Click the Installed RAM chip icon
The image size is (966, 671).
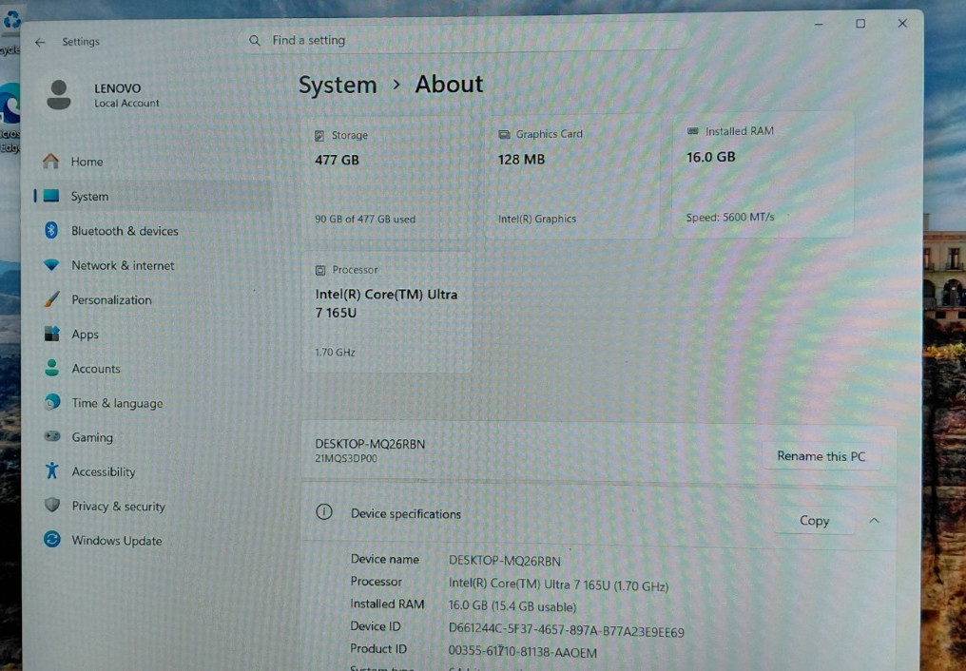pos(693,131)
